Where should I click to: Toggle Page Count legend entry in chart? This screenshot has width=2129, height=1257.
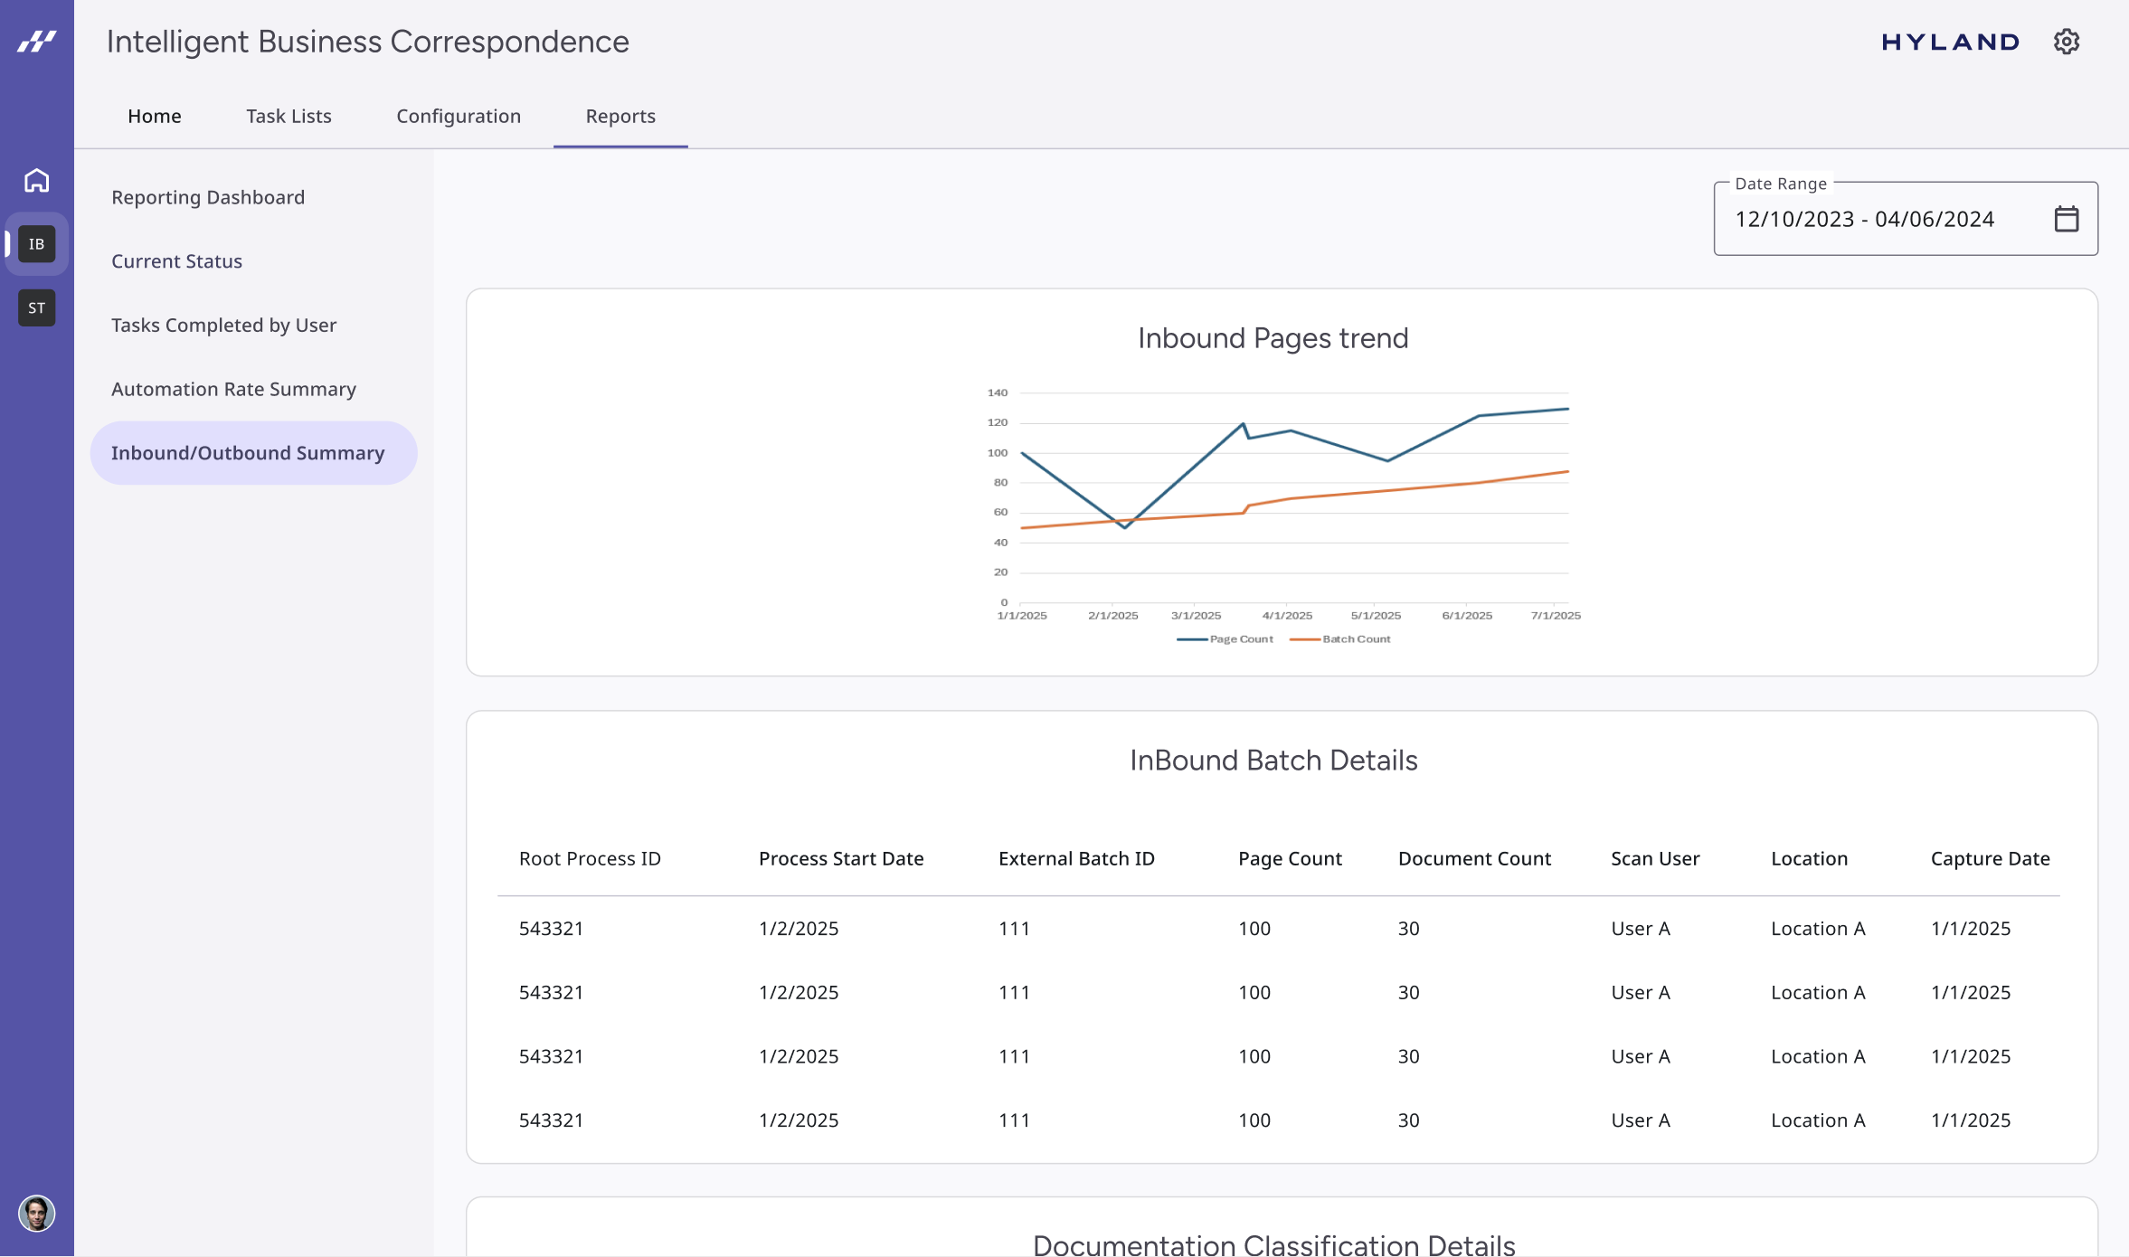(1225, 639)
